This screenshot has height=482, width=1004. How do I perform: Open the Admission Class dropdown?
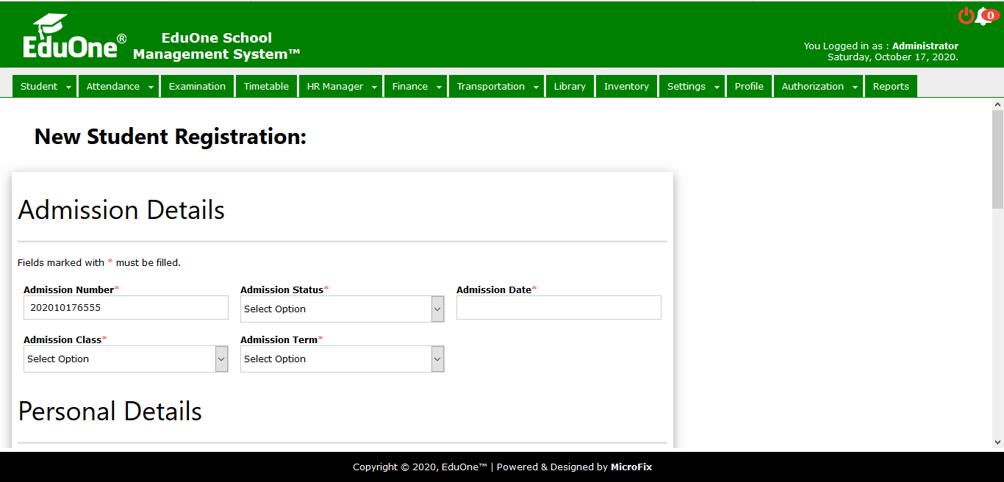point(126,359)
